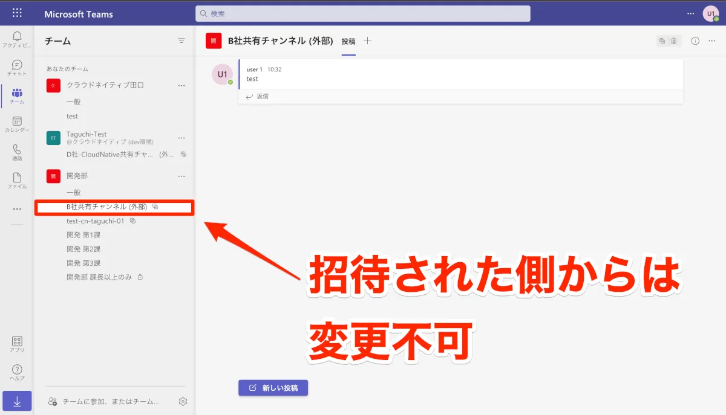Image resolution: width=726 pixels, height=415 pixels.
Task: Click the Microsoft Teams title
Action: click(79, 14)
